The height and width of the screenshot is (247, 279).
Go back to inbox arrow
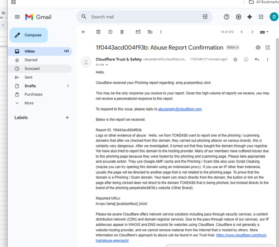[x=84, y=32]
